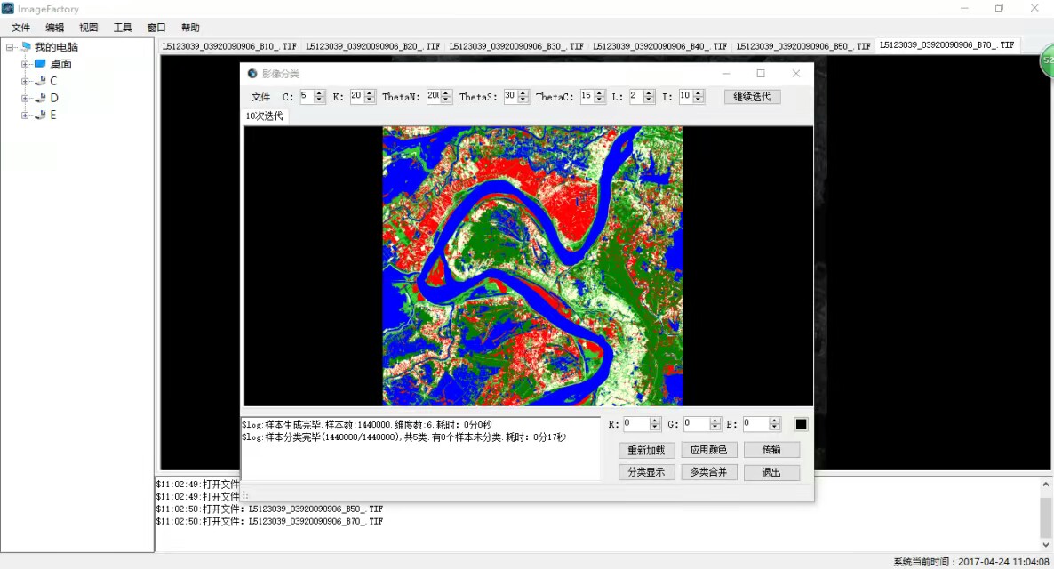
Task: Switch to the L5123039_03920090906_B40_.TIF tab
Action: point(660,46)
